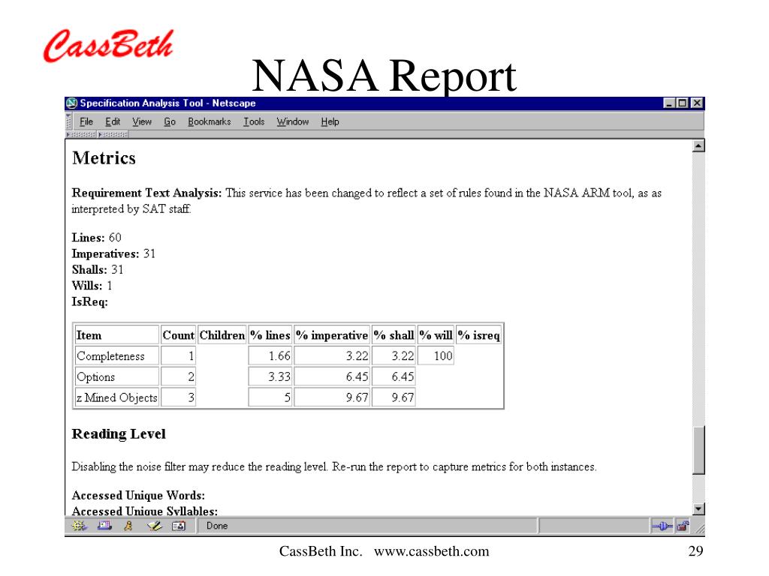Screen dimensions: 769x576
Task: Click the 'Wills: 1' text
Action: (x=92, y=286)
